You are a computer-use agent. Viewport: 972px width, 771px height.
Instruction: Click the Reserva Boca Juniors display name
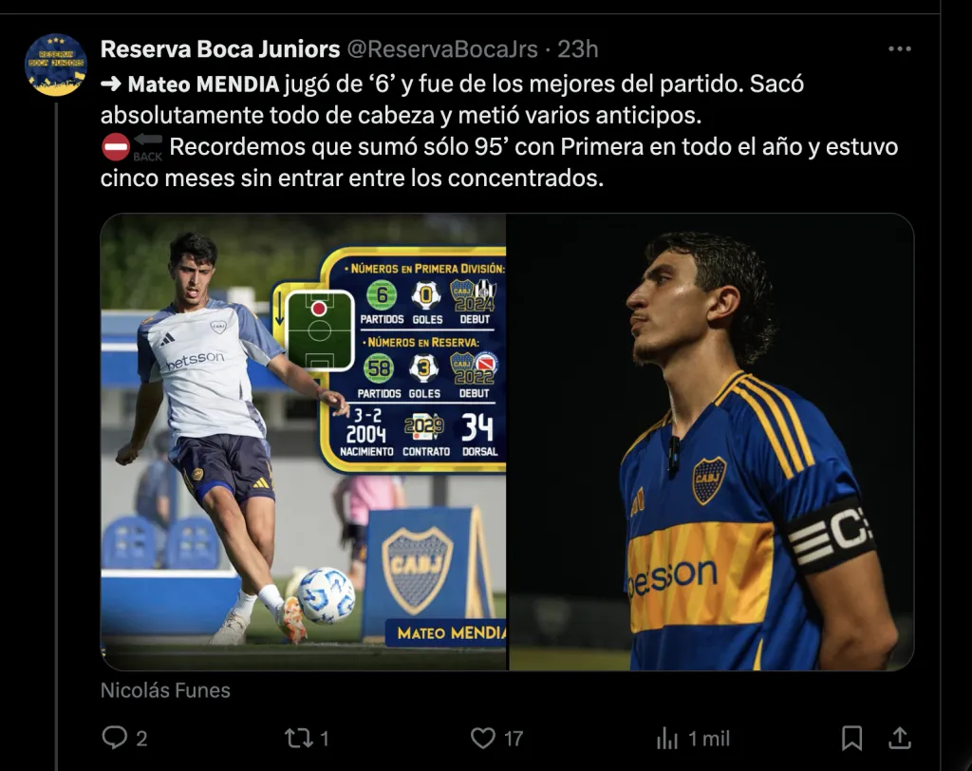[220, 49]
